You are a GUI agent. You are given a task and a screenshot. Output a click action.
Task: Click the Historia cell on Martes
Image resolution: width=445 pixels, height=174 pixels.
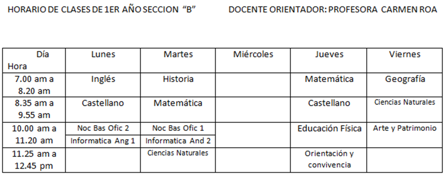178,85
